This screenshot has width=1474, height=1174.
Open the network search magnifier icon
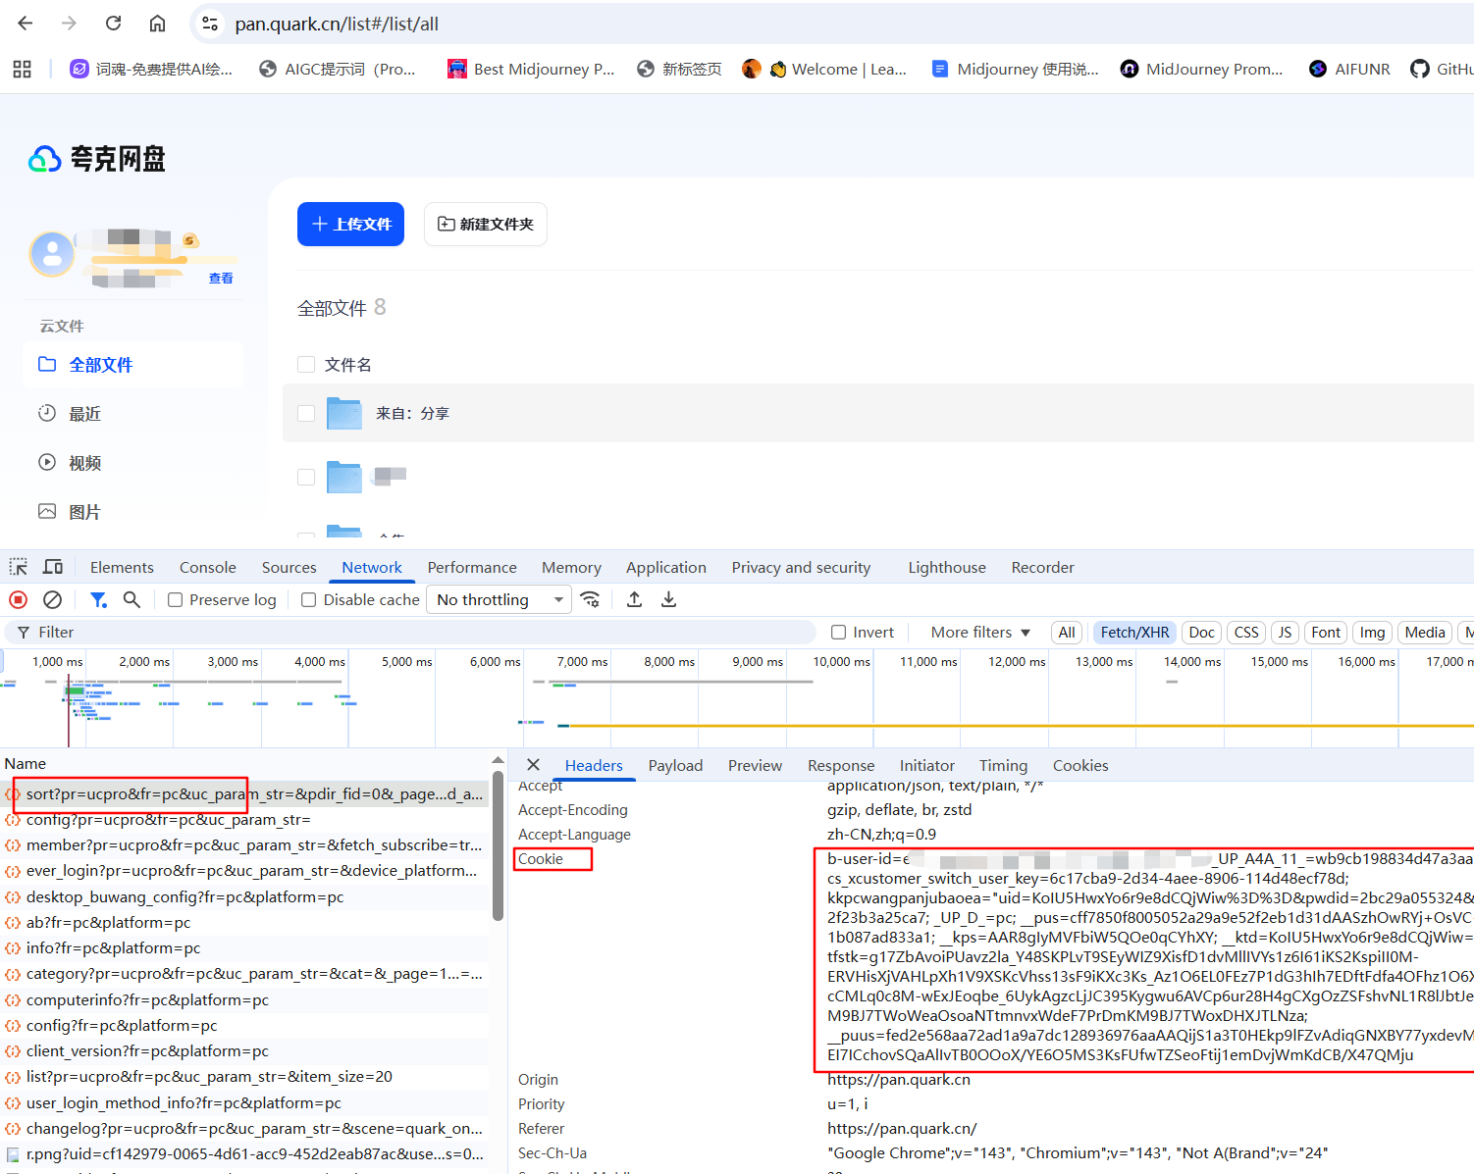pyautogui.click(x=132, y=599)
